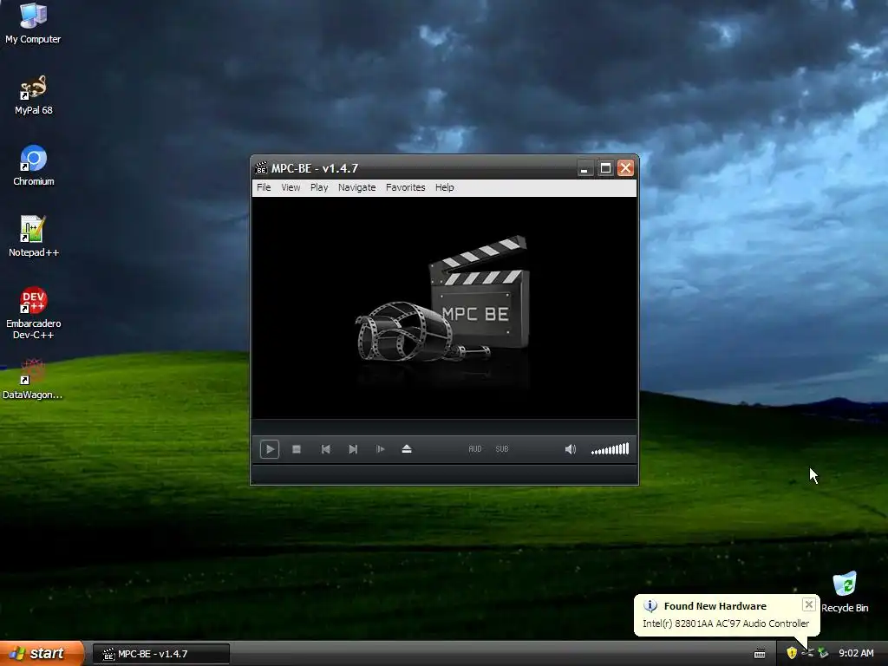Click the eject/open file icon
The image size is (888, 666).
click(407, 449)
